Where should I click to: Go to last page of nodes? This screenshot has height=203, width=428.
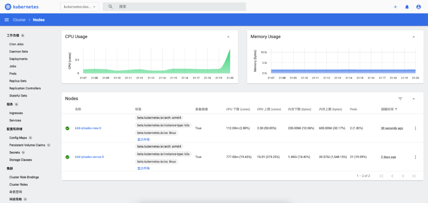pyautogui.click(x=413, y=176)
